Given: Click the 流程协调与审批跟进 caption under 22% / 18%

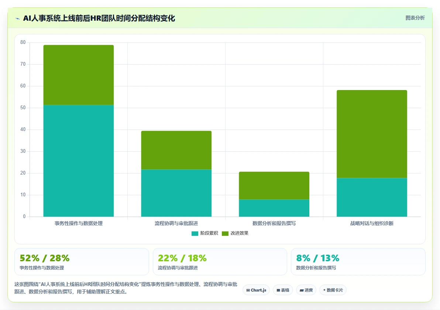Looking at the screenshot, I should tap(178, 268).
